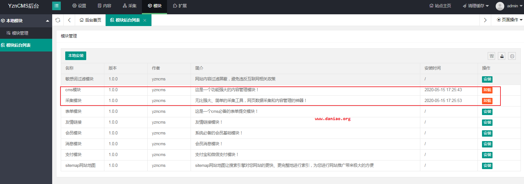
Task: Install the 消息模块
Action: pos(487,144)
